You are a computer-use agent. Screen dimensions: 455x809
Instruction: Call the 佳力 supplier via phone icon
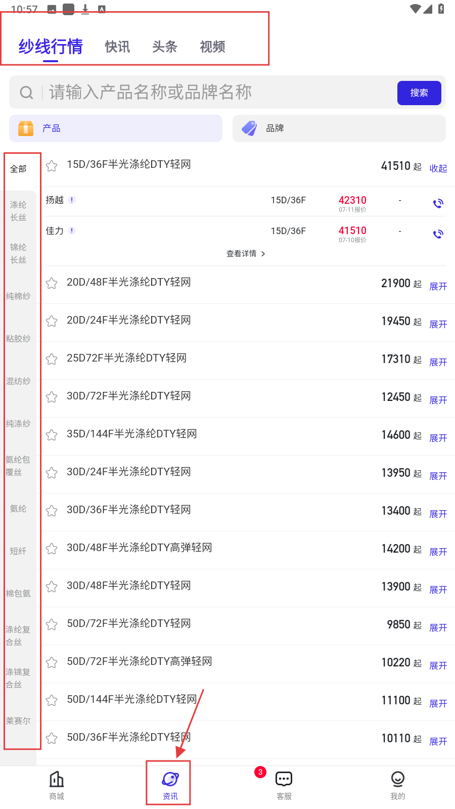click(x=438, y=234)
